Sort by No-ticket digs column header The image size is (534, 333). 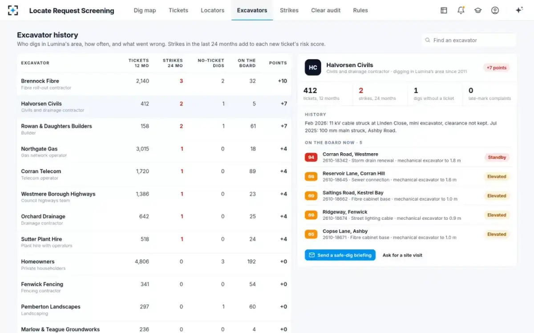(x=211, y=63)
